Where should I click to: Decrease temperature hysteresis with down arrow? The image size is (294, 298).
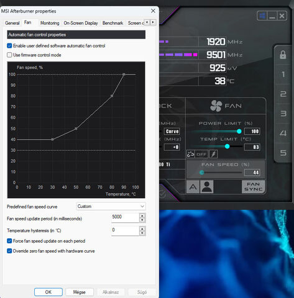[142, 233]
